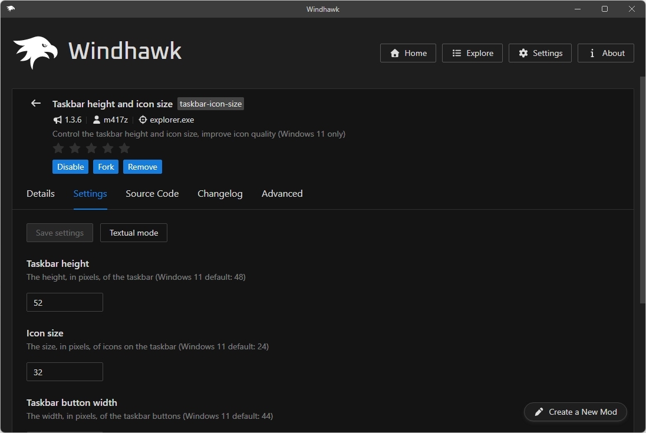This screenshot has height=433, width=646.
Task: Open the Source Code tab
Action: pos(152,193)
